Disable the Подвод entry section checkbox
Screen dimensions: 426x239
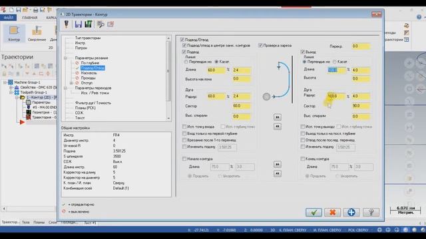pyautogui.click(x=184, y=52)
